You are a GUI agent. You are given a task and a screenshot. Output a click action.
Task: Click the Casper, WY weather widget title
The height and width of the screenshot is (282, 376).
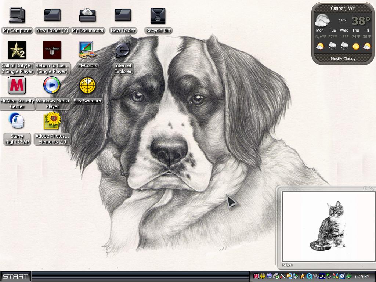coord(343,8)
